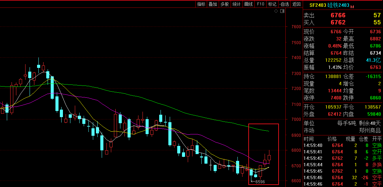Remove from watchlist via -自选

[284, 4]
